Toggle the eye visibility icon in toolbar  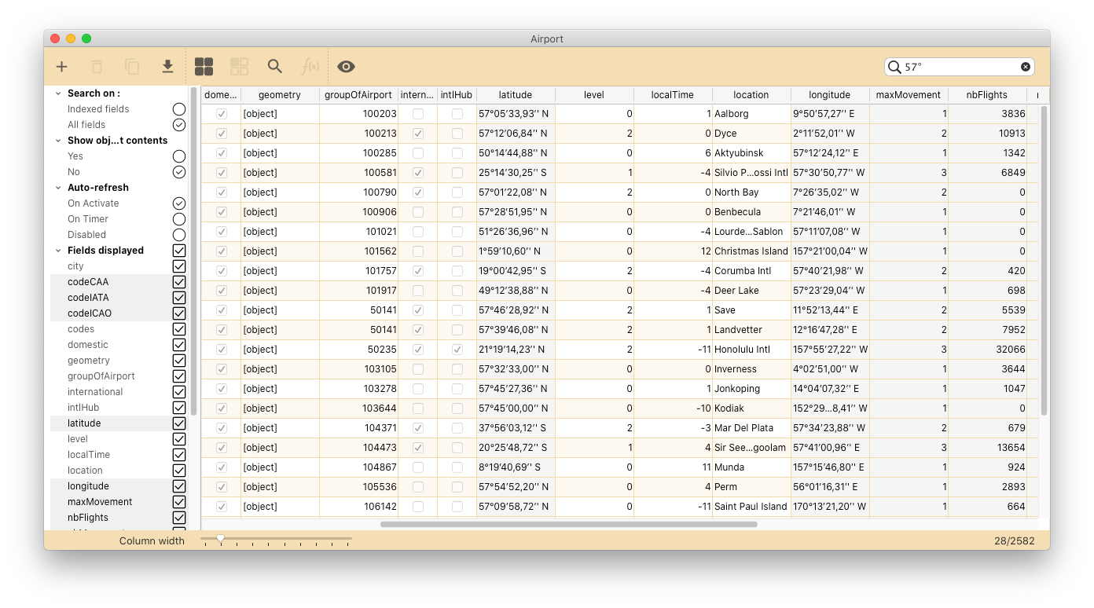click(x=346, y=67)
